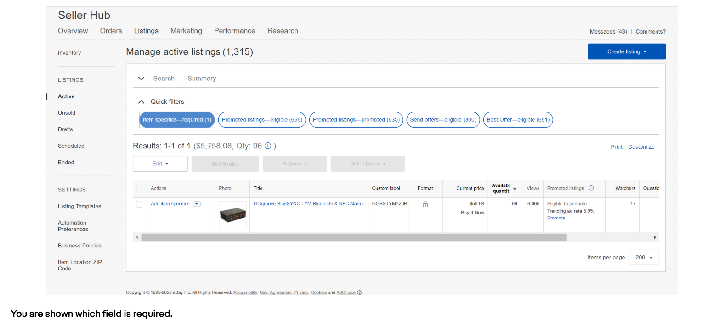
Task: Click the AdChoice icon in footer
Action: [359, 292]
